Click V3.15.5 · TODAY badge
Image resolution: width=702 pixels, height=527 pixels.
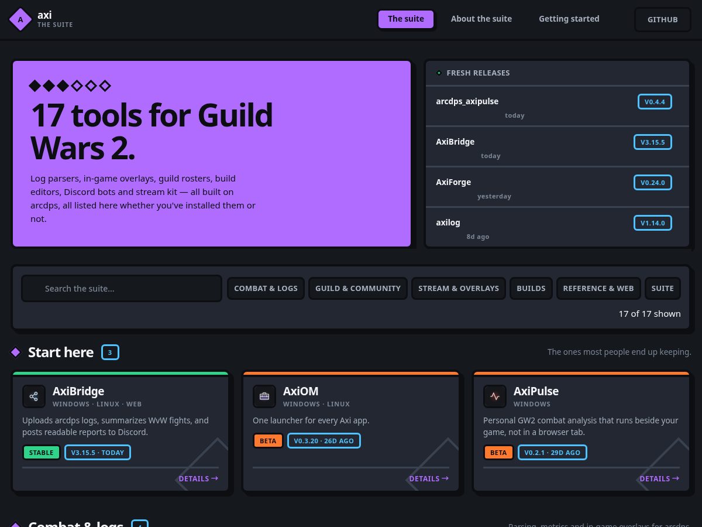click(98, 453)
